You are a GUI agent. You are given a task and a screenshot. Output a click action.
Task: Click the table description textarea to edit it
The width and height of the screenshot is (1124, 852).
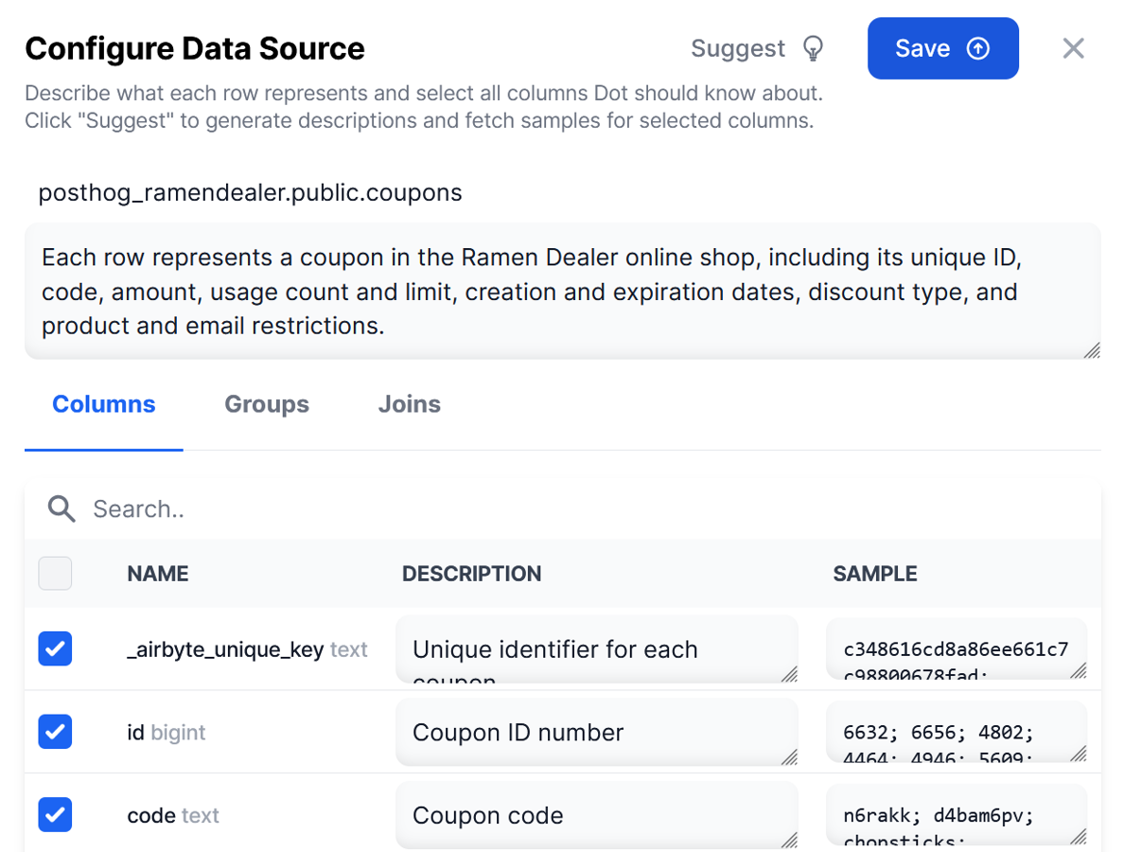pyautogui.click(x=562, y=291)
